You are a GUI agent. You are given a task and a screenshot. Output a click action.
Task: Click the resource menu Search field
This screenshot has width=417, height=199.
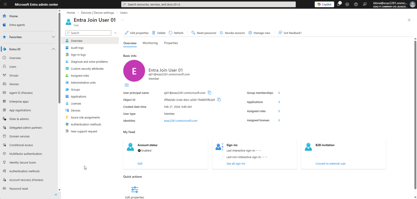pyautogui.click(x=88, y=33)
